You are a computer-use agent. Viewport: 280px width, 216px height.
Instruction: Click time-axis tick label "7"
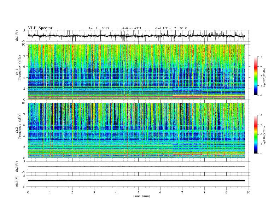pos(182,192)
